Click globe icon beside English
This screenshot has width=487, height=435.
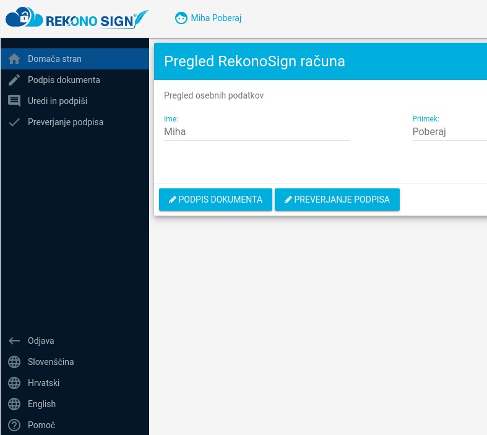[x=14, y=404]
